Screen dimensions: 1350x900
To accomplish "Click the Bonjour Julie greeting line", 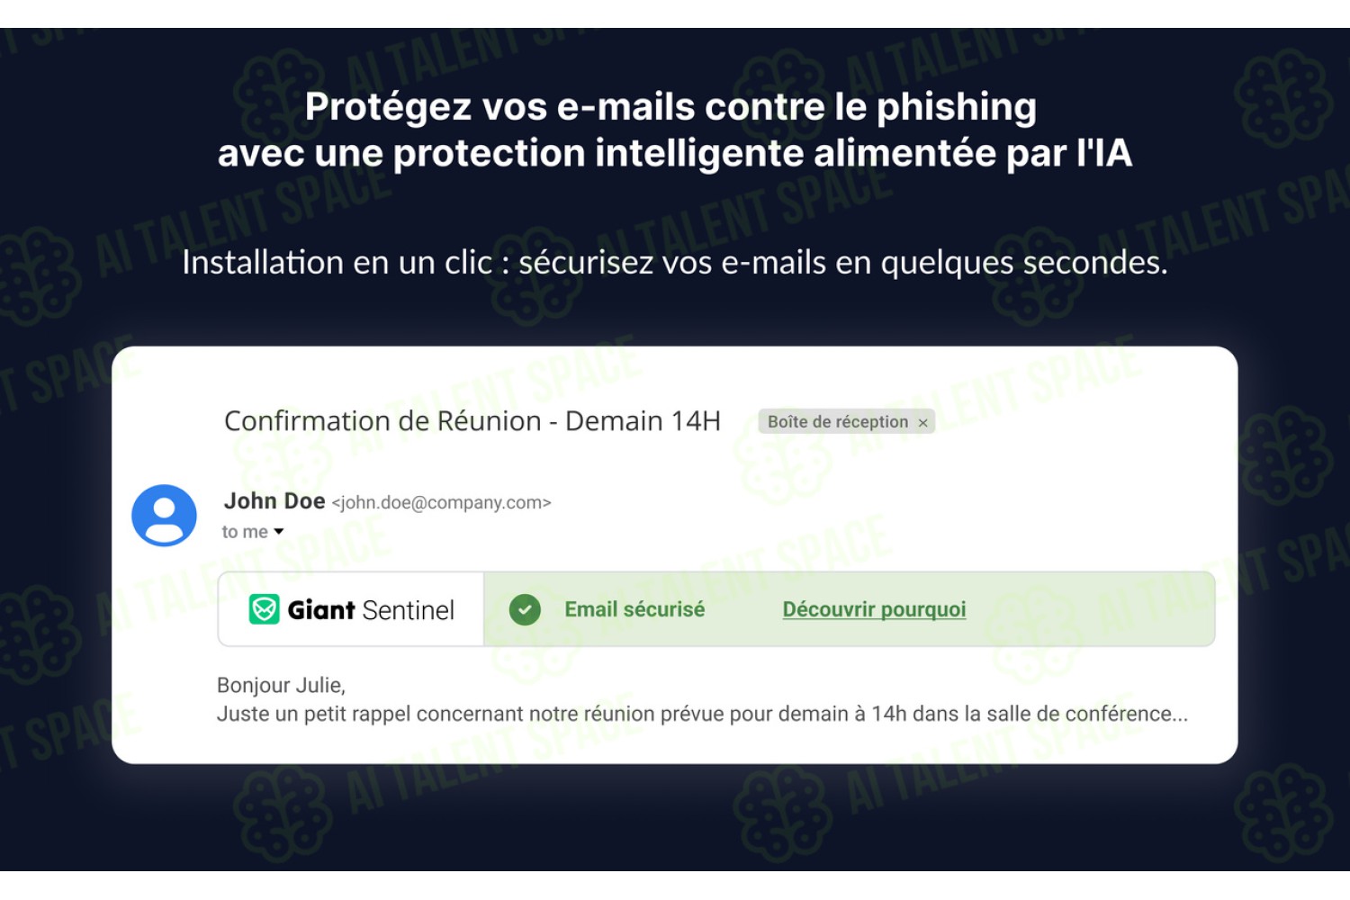I will (x=281, y=685).
